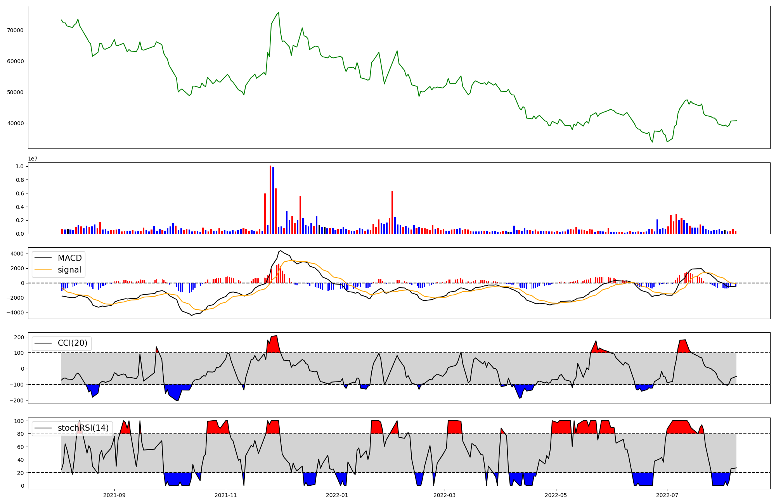Click the 70000 price axis label
Viewport: 776px width, 504px height.
[x=16, y=30]
